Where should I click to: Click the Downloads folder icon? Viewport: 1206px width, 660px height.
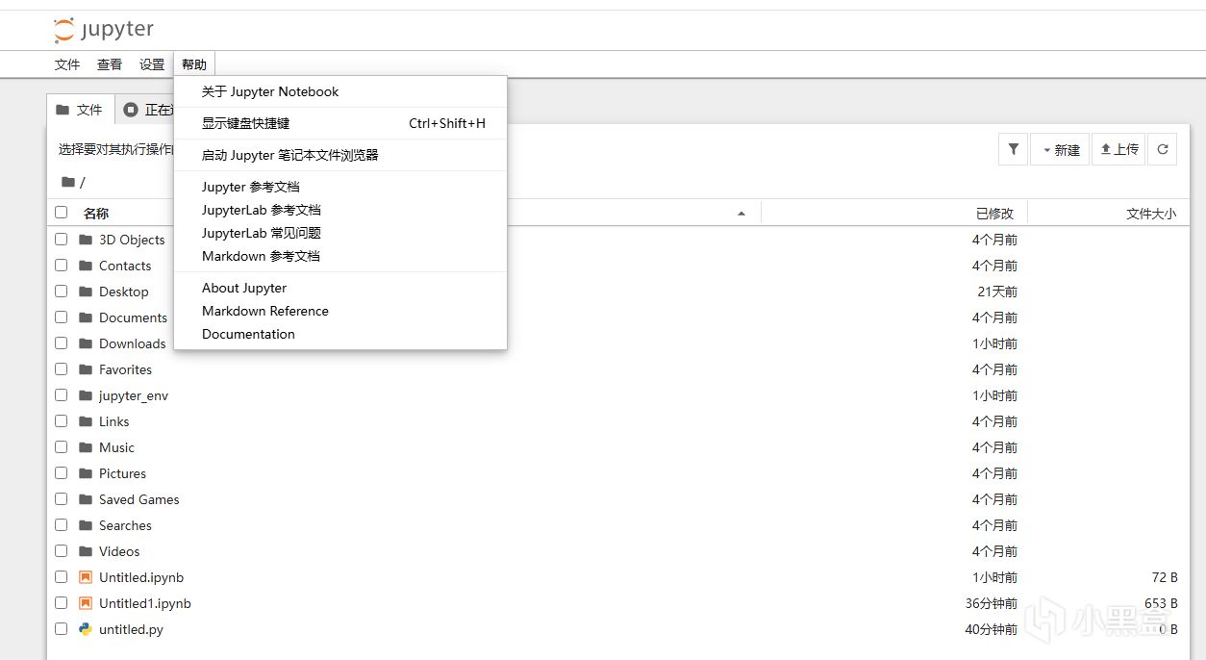(86, 343)
